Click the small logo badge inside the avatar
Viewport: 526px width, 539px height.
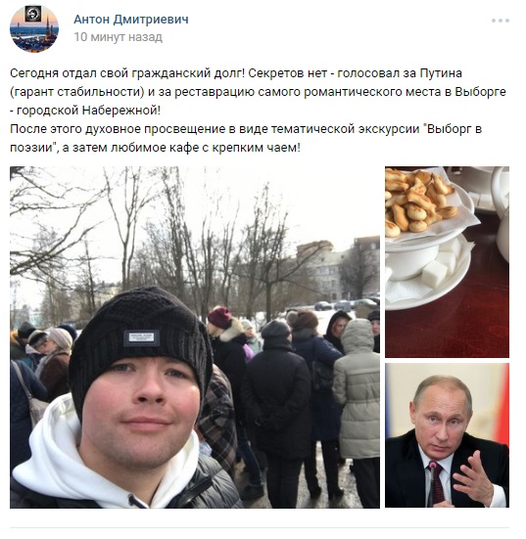click(x=33, y=14)
